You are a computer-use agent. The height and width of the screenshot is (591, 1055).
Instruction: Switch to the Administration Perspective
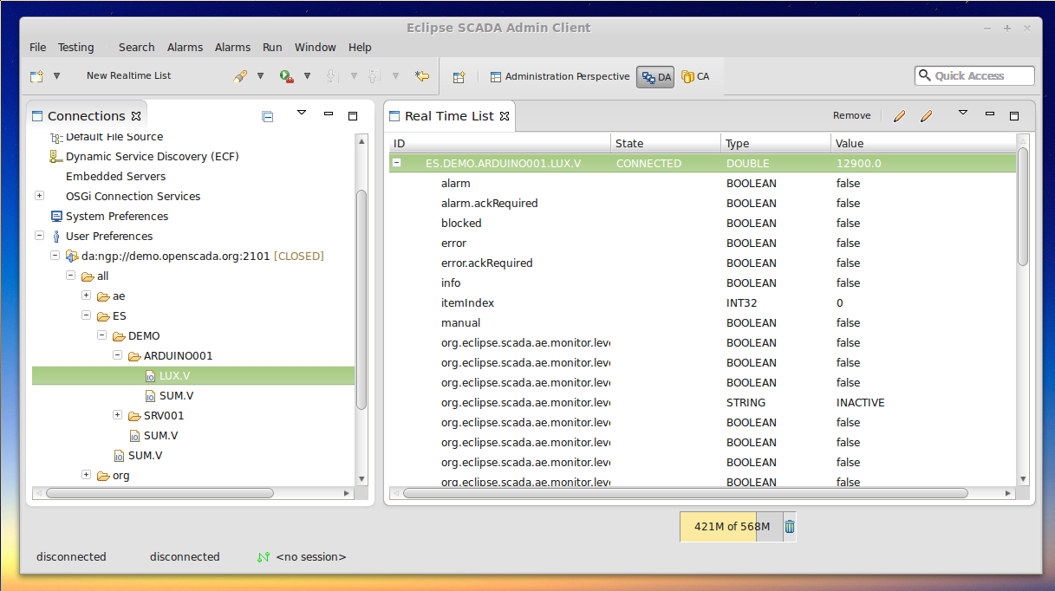(560, 76)
